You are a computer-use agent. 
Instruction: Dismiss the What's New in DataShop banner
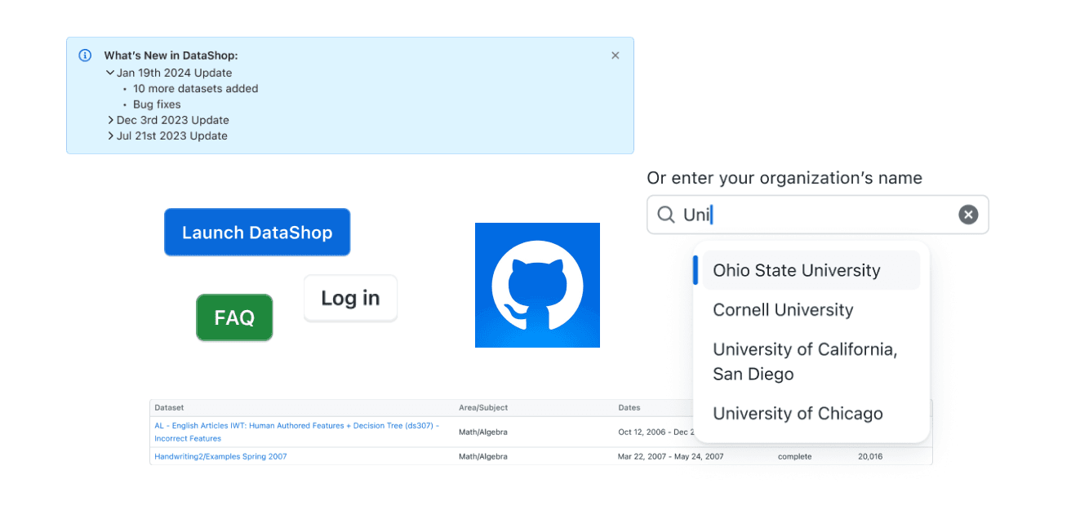coord(616,55)
